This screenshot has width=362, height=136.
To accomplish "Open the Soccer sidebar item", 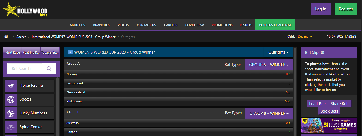I will pos(29,99).
